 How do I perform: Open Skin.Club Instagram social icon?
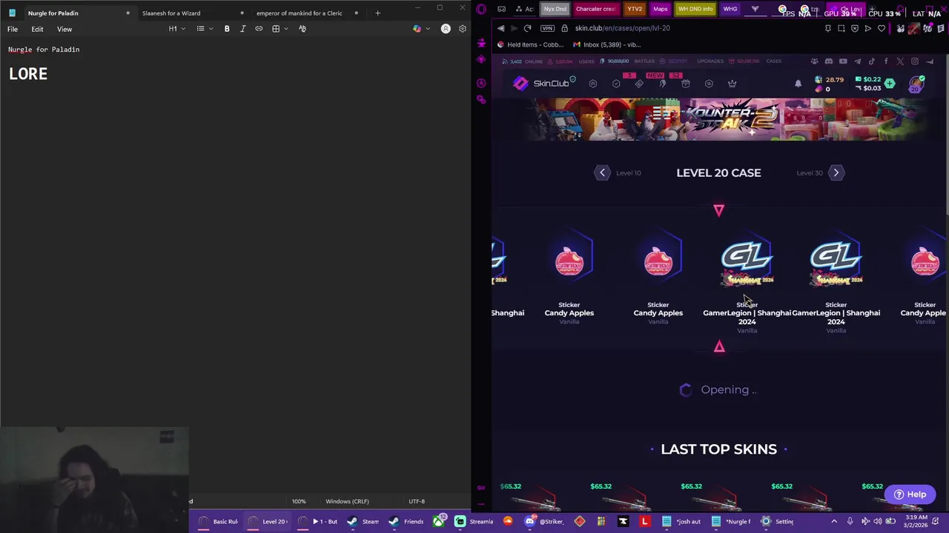pyautogui.click(x=915, y=61)
